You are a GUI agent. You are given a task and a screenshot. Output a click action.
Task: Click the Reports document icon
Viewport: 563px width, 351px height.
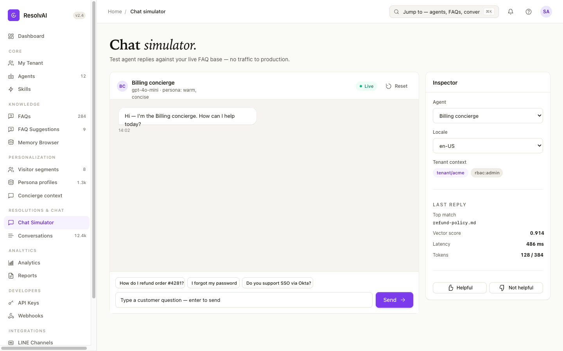(x=11, y=276)
